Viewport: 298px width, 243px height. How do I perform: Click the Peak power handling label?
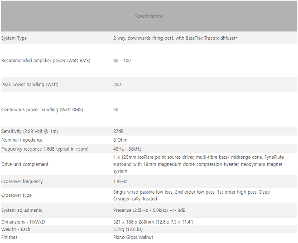click(x=30, y=85)
